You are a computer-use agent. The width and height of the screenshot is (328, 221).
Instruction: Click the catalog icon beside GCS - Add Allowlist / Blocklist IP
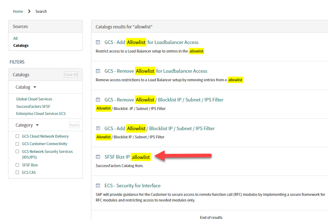98,128
